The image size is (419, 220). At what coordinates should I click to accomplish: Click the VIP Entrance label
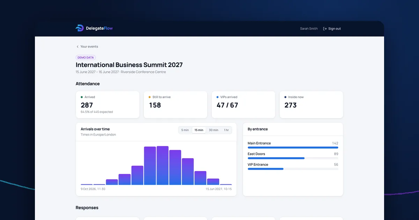point(258,164)
